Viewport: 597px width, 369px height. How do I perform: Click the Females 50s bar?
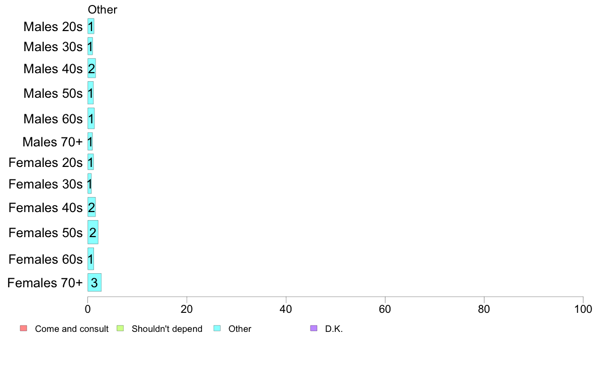coord(93,232)
